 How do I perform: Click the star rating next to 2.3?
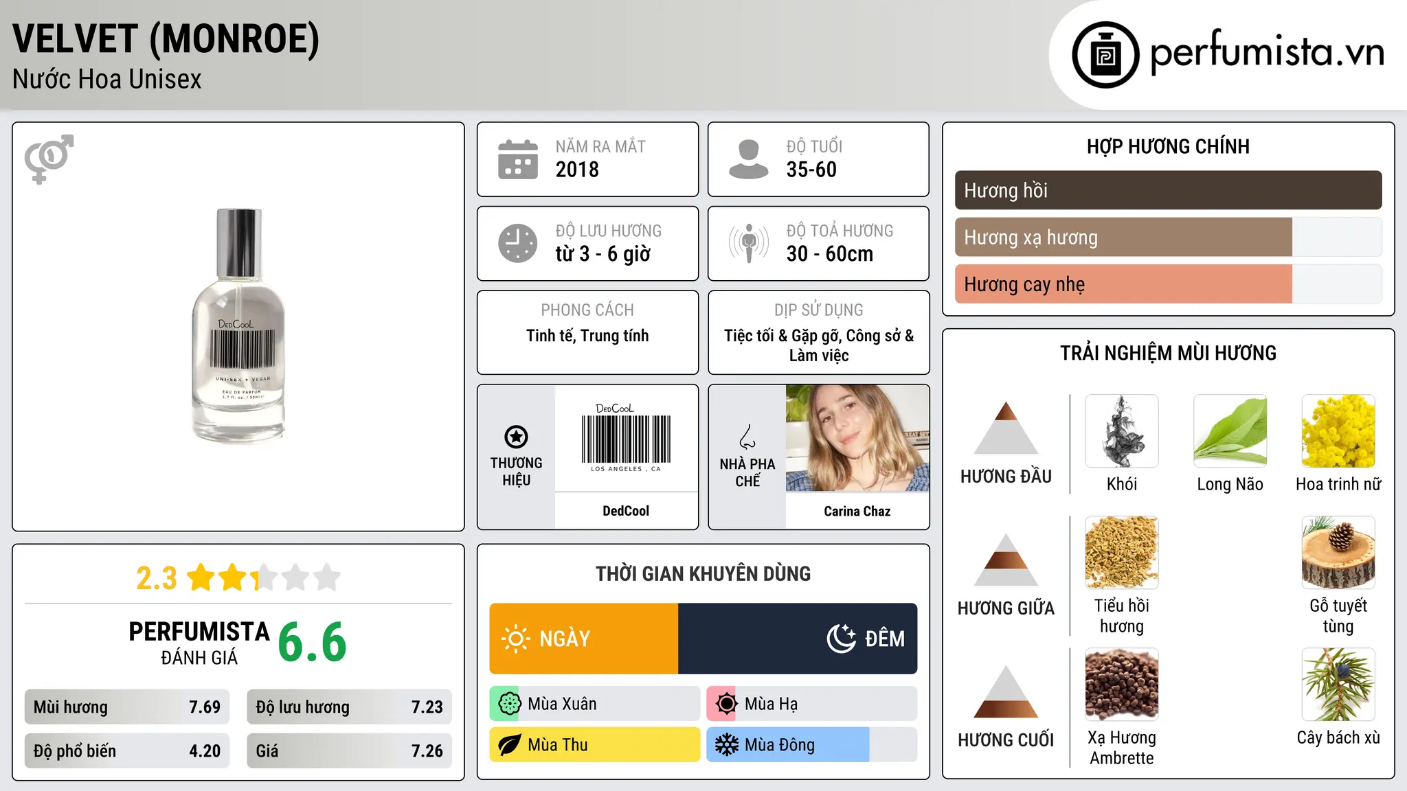[x=264, y=577]
